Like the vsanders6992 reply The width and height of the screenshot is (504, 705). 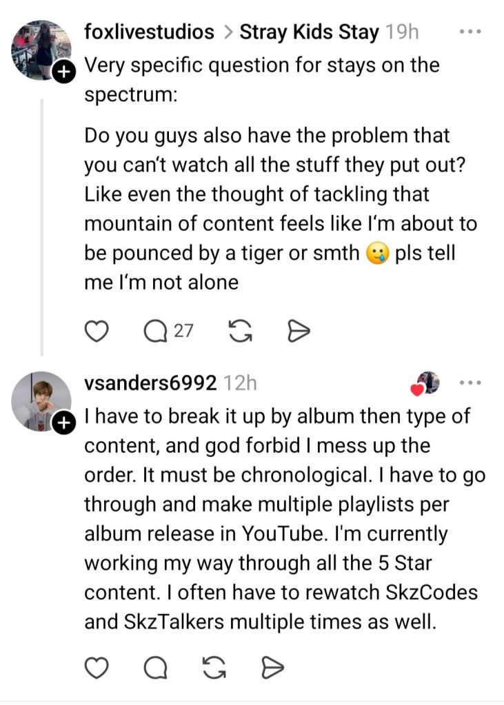97,666
